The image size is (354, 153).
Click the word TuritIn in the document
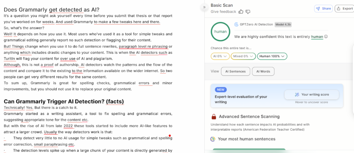pos(9,59)
